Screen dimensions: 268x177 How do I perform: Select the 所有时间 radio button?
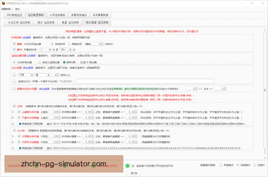click(52, 44)
